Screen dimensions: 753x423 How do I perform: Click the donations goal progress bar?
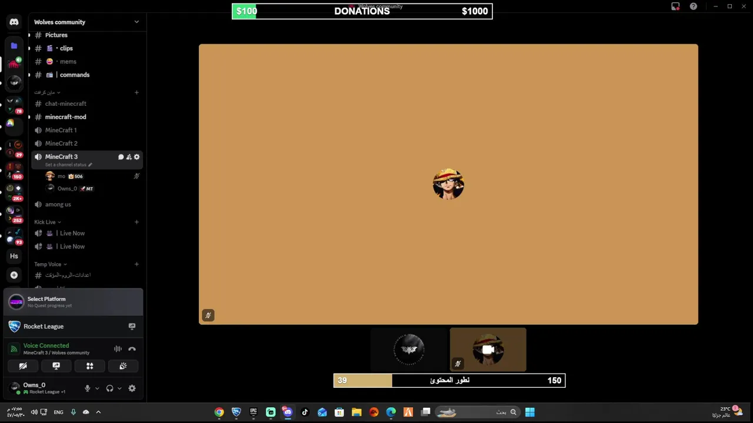(x=362, y=11)
